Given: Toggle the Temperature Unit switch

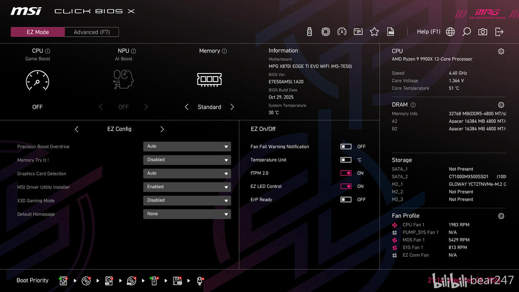Looking at the screenshot, I should coord(346,160).
